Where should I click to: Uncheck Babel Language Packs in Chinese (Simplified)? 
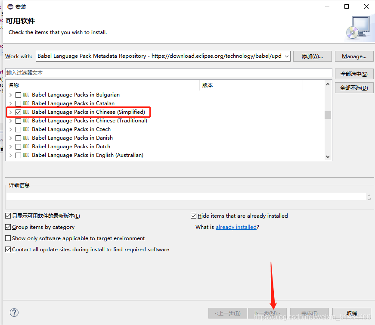tap(18, 112)
